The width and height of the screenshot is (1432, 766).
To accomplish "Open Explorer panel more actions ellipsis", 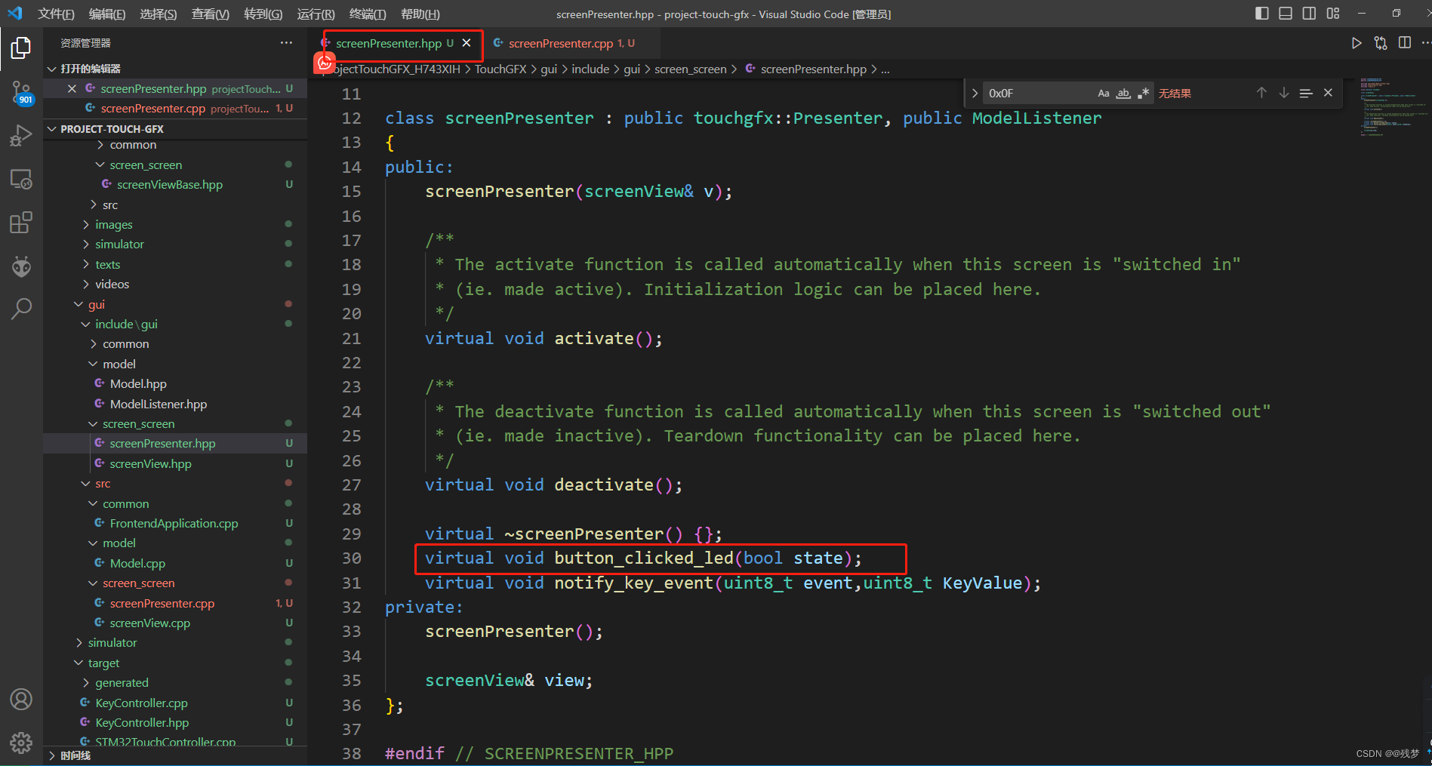I will (x=286, y=43).
